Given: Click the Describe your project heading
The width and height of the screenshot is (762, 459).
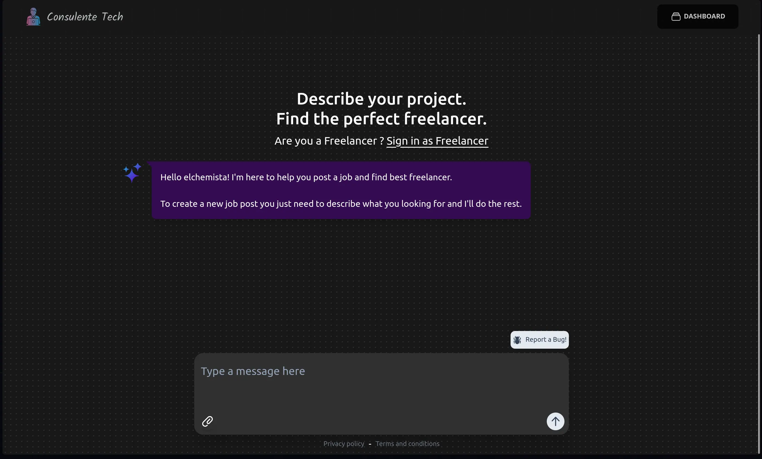Looking at the screenshot, I should pyautogui.click(x=381, y=99).
